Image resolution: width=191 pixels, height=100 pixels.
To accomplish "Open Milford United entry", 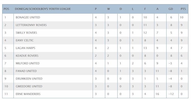I will (x=28, y=63).
